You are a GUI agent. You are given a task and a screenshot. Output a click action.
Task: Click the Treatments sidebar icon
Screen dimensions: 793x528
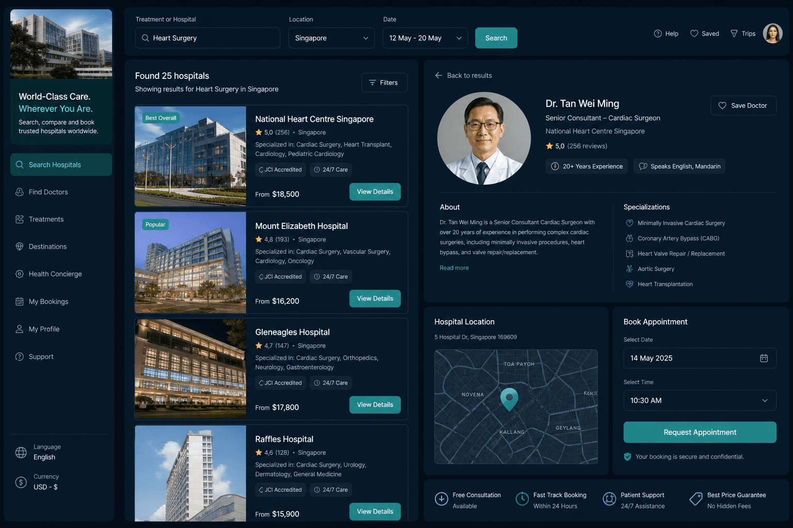click(x=20, y=219)
